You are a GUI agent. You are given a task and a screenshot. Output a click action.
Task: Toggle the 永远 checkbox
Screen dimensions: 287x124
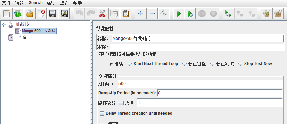(122, 103)
